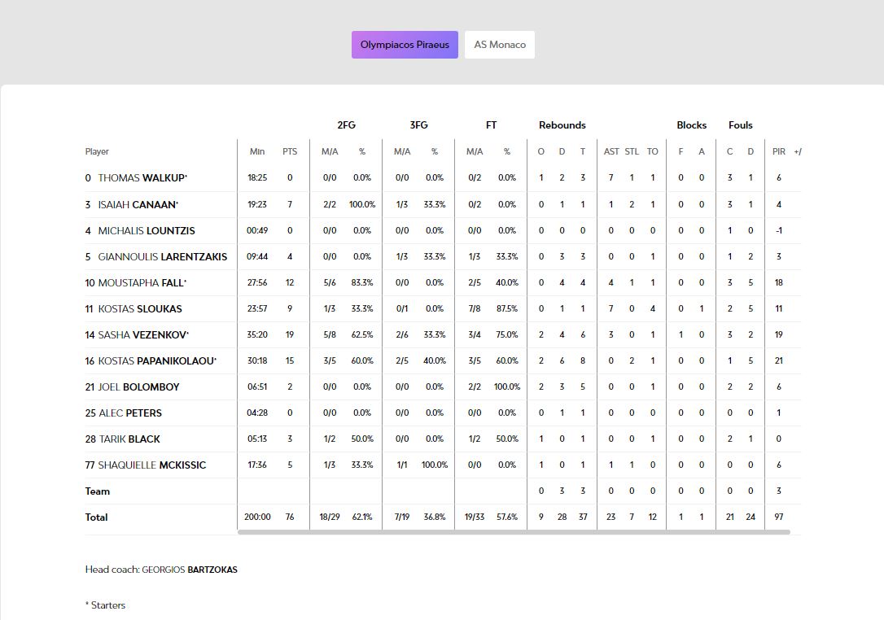This screenshot has height=620, width=884.
Task: Click Papanikolaou's minutes 30:18
Action: tap(257, 360)
